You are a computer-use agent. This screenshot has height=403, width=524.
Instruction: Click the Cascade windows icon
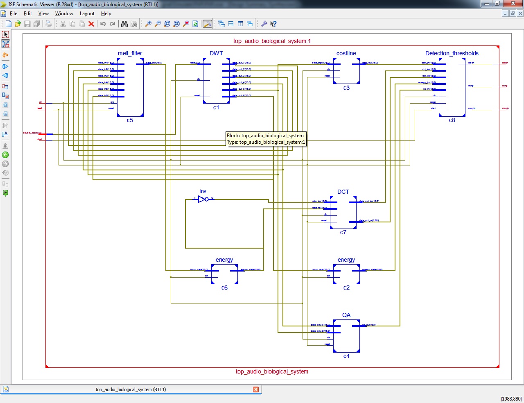coord(221,24)
